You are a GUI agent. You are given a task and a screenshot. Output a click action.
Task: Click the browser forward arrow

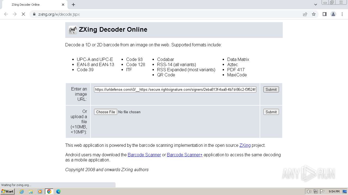click(15, 14)
